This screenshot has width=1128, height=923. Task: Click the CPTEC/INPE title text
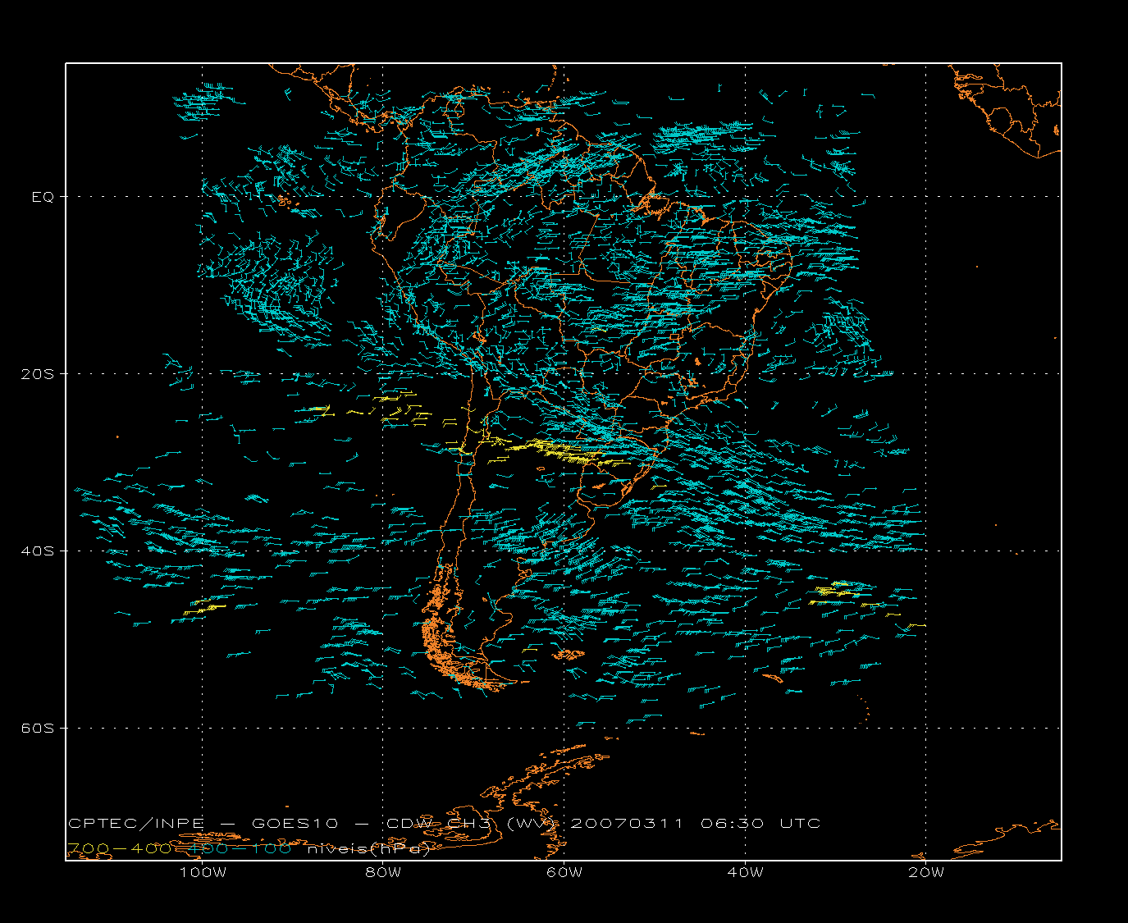coord(136,824)
